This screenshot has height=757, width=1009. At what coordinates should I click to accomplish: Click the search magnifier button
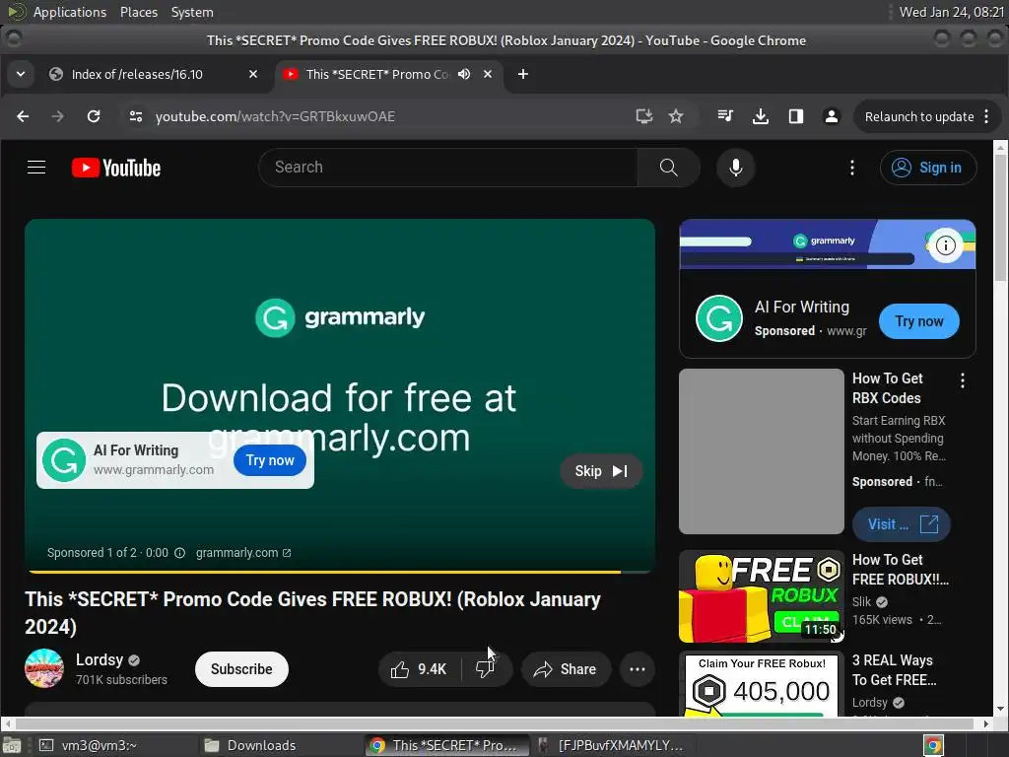[x=669, y=168]
